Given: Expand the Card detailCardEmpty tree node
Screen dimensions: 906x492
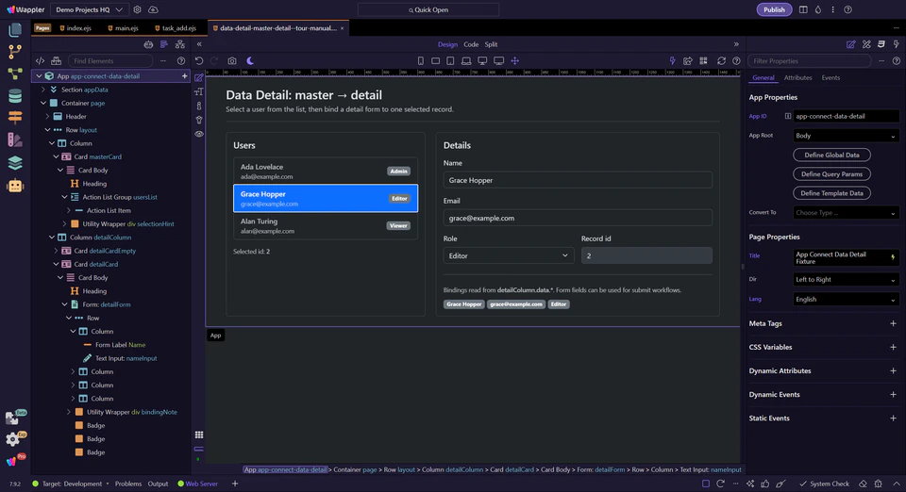Looking at the screenshot, I should tap(56, 251).
